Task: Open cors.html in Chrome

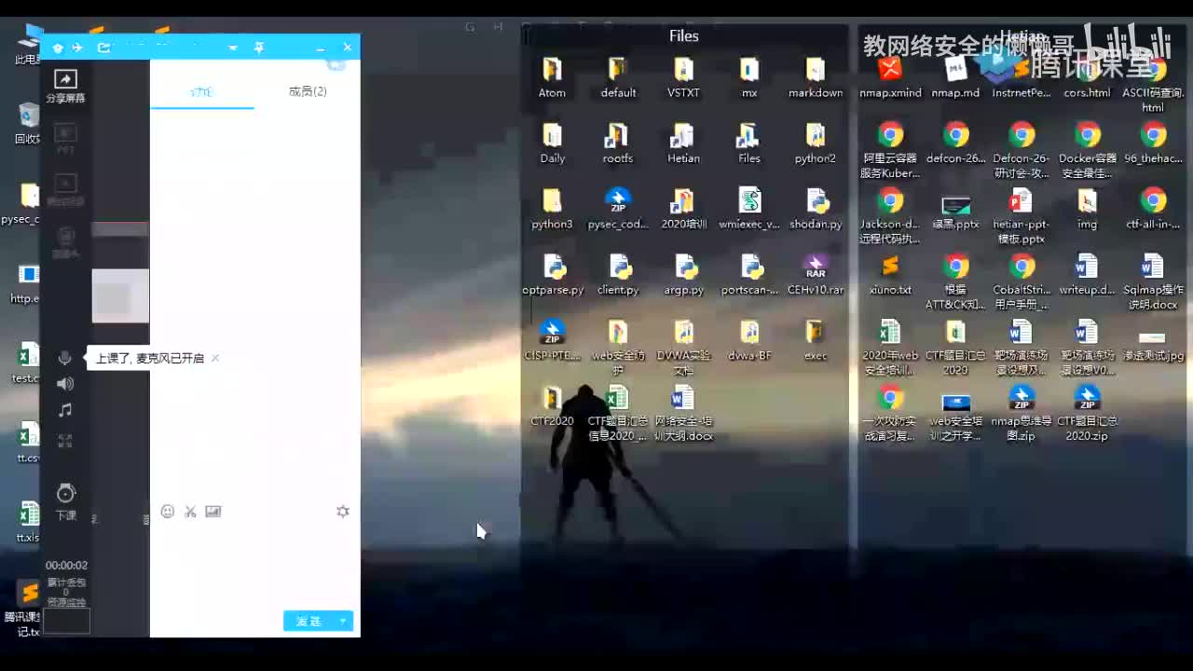Action: [1087, 78]
